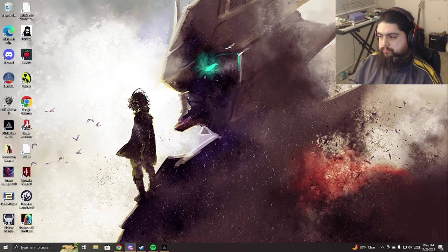Select the Google Chrome desktop shortcut
This screenshot has width=448, height=252.
27,105
